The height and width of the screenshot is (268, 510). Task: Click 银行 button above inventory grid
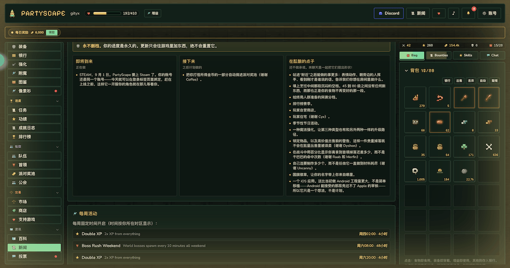[448, 81]
